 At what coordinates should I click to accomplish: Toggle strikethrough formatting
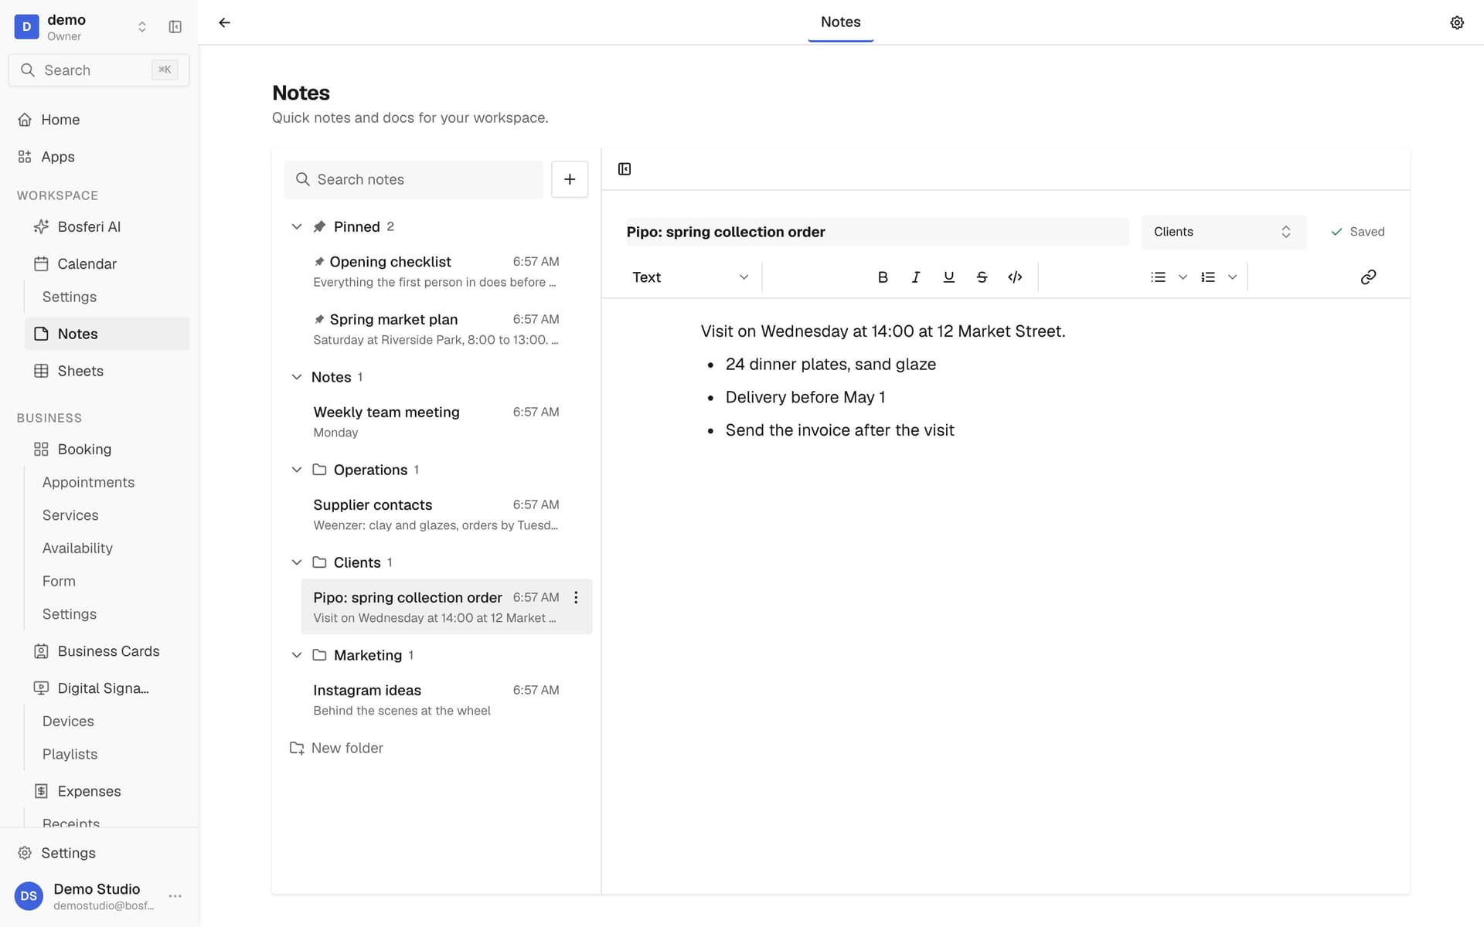pyautogui.click(x=982, y=277)
